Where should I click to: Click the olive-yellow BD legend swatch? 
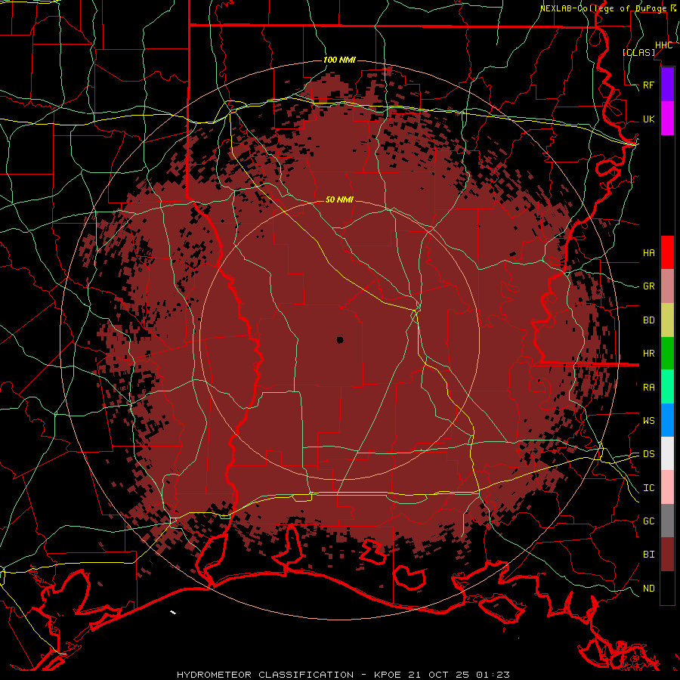pyautogui.click(x=667, y=320)
